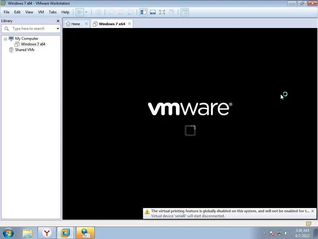Viewport: 318px width, 239px height.
Task: Show hidden system tray icons
Action: coord(264,233)
